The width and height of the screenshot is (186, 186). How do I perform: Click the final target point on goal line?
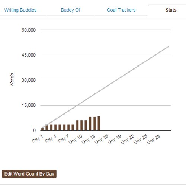[x=169, y=46]
